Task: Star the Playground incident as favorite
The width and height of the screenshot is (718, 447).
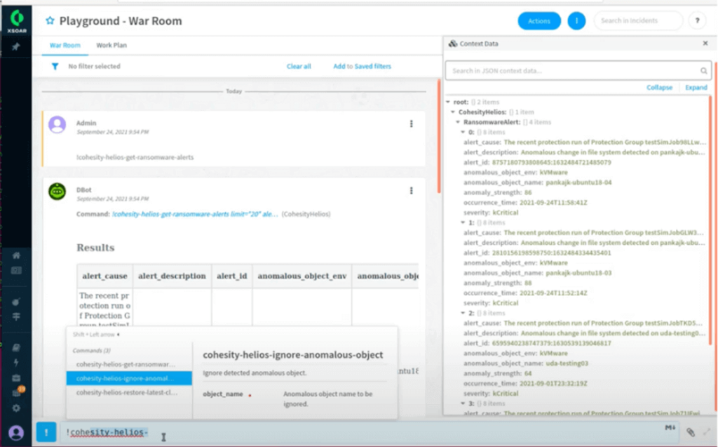Action: (x=50, y=21)
